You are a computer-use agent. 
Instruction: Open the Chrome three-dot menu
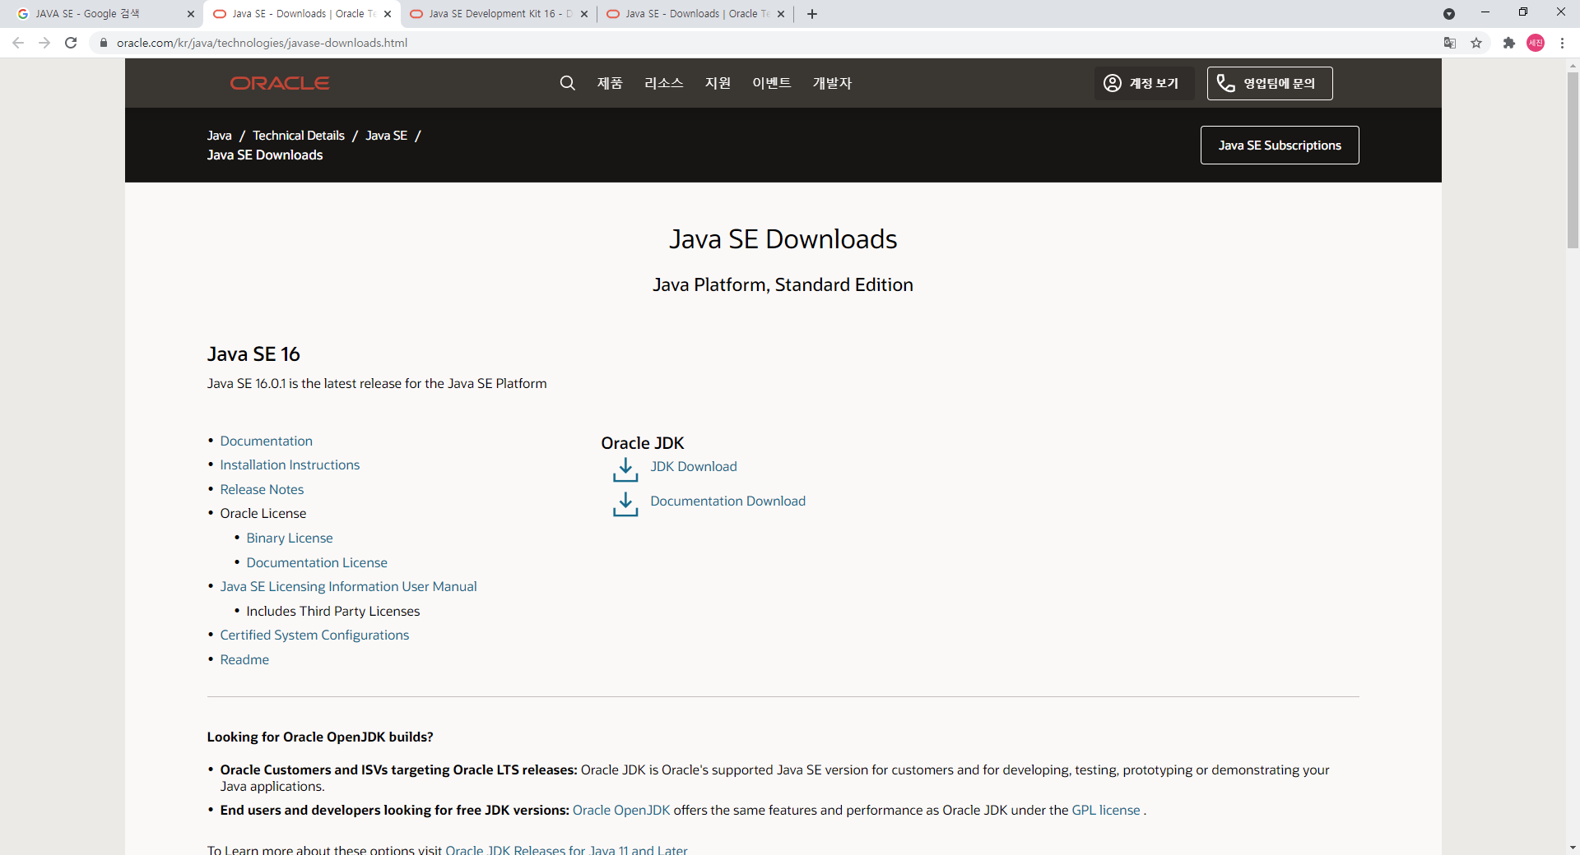[1562, 43]
